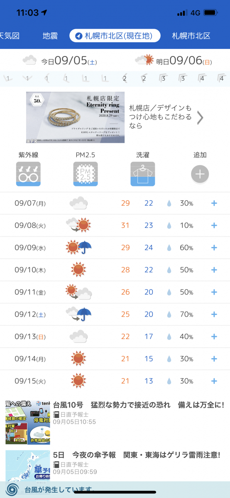Expand the 09/12 forecast with plus
Viewport: 230px width, 498px height.
point(214,315)
